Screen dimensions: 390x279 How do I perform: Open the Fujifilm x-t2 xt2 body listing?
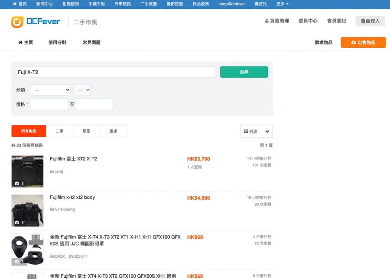click(72, 197)
